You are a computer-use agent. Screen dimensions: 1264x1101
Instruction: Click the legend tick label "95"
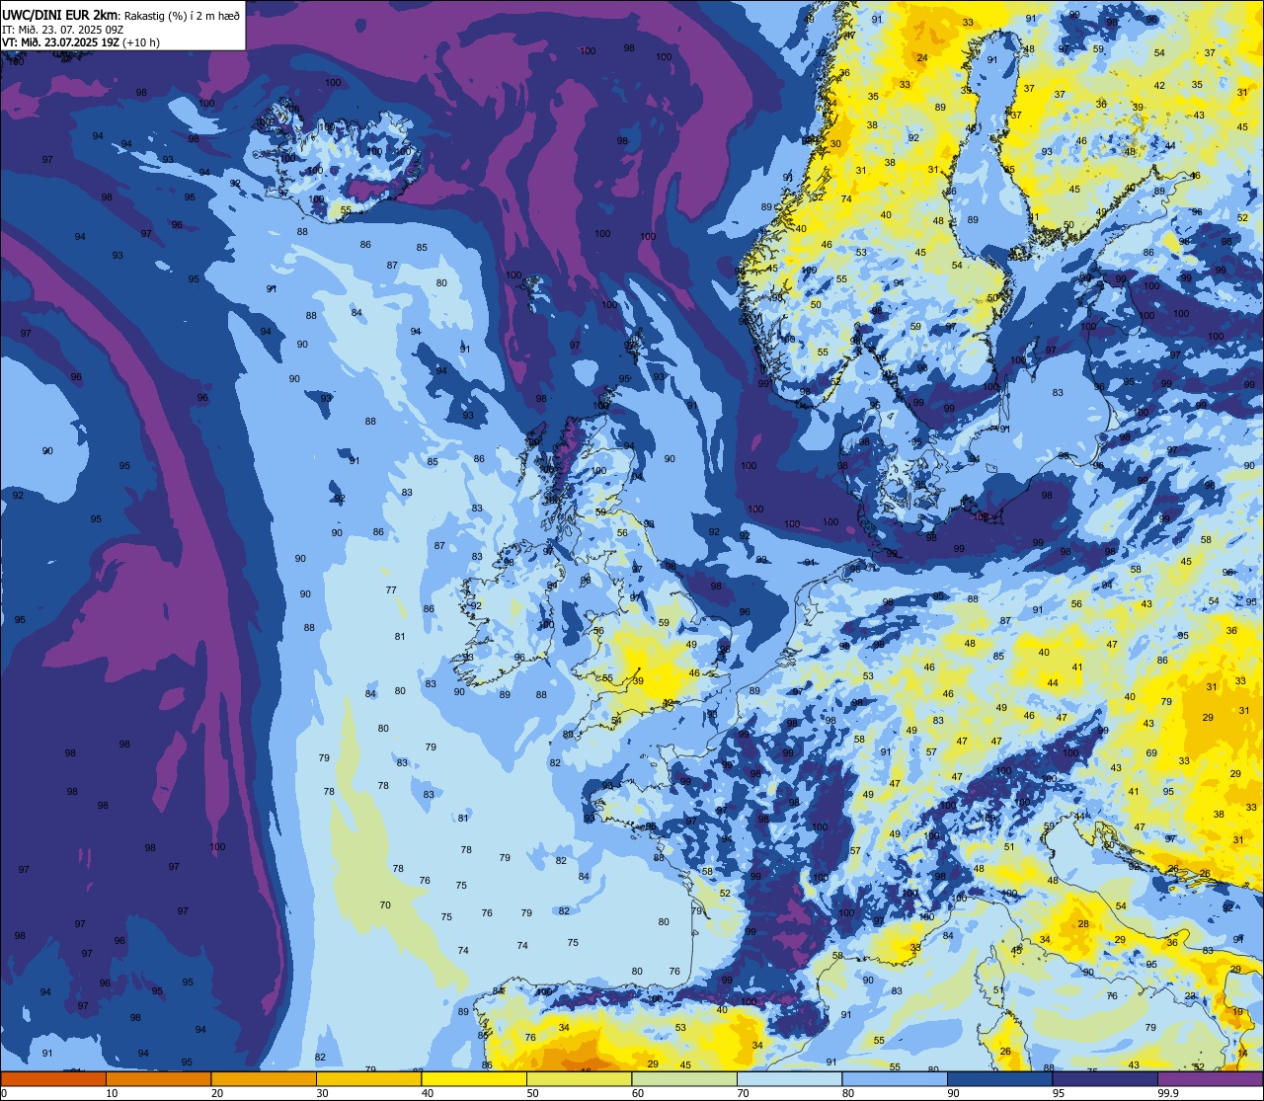[1059, 1093]
